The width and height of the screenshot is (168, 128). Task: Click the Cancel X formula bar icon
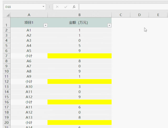(57, 7)
